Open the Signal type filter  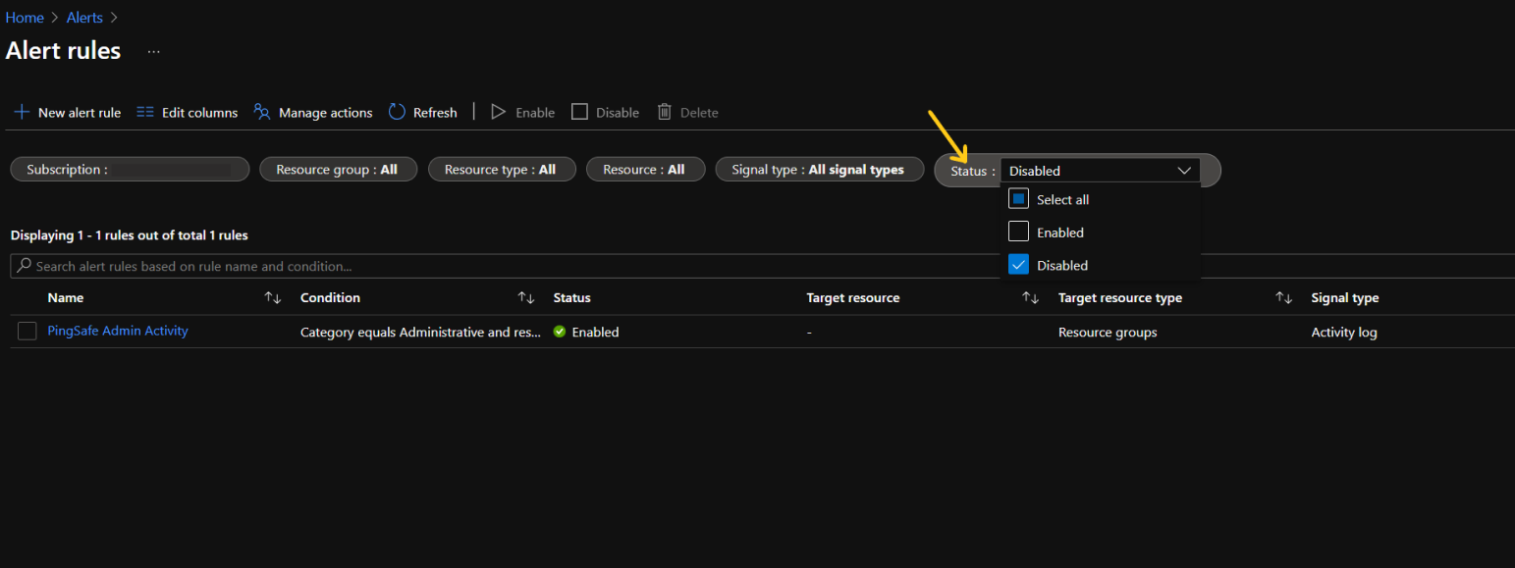tap(819, 170)
